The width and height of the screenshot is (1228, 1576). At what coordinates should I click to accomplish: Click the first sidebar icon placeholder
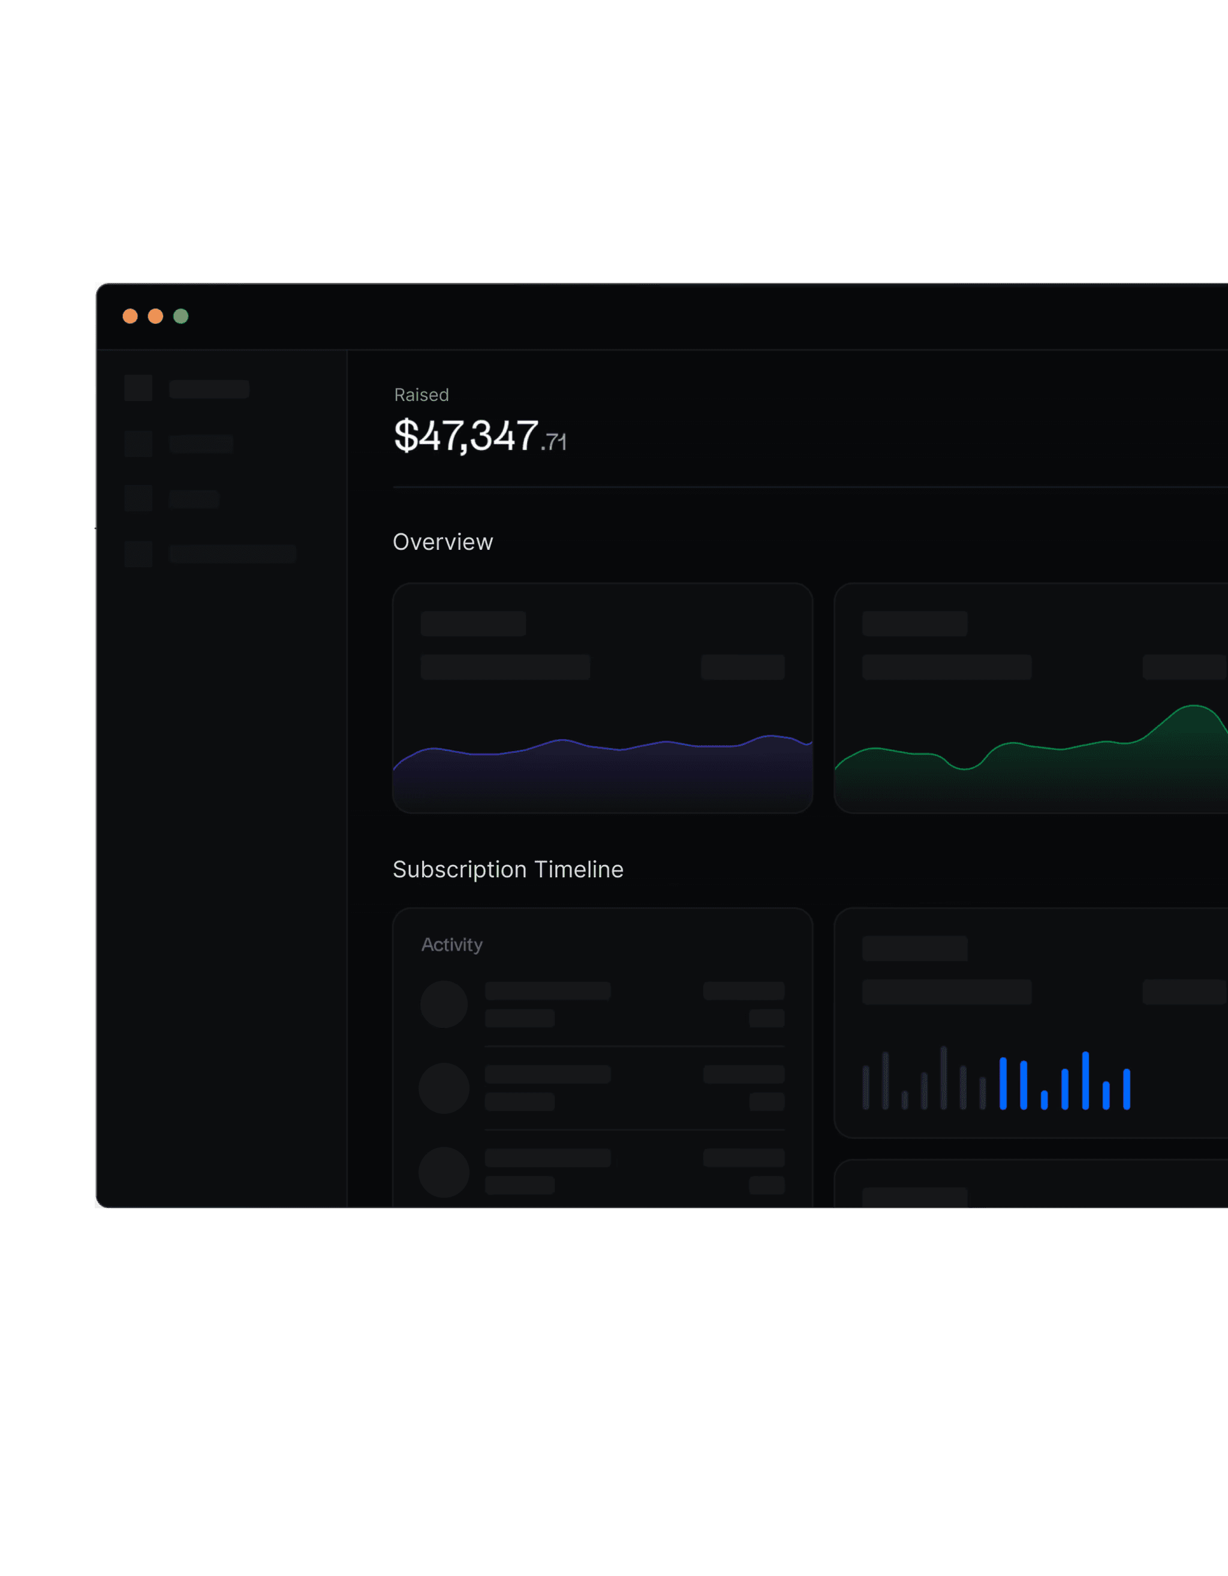point(138,388)
